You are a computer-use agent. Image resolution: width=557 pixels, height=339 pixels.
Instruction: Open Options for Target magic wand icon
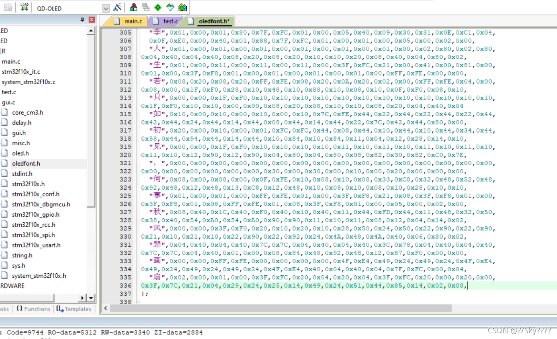coord(118,7)
